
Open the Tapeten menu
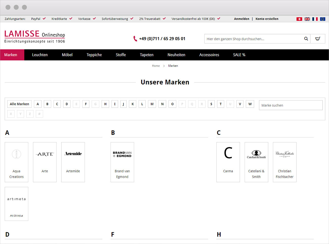pyautogui.click(x=147, y=55)
